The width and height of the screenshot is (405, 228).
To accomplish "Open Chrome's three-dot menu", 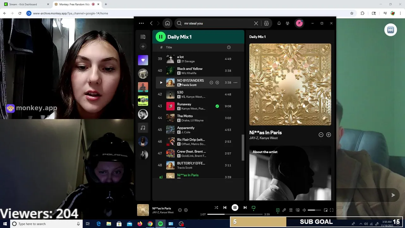I will (401, 13).
